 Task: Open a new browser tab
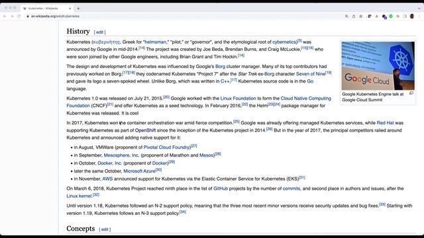tap(78, 9)
